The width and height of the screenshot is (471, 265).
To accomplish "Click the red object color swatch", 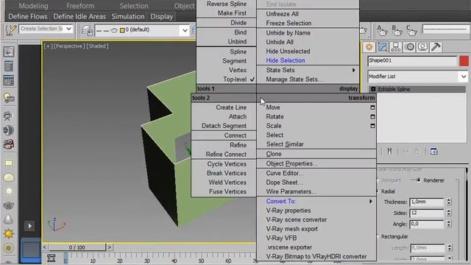I will click(464, 61).
